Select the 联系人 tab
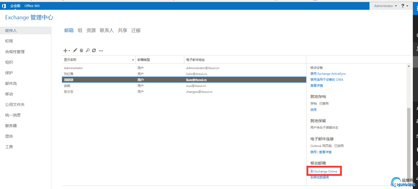The image size is (418, 189). coord(107,30)
